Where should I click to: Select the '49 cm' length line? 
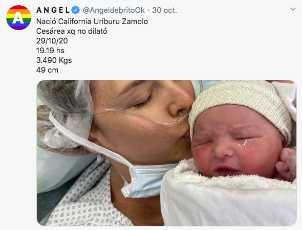(47, 70)
